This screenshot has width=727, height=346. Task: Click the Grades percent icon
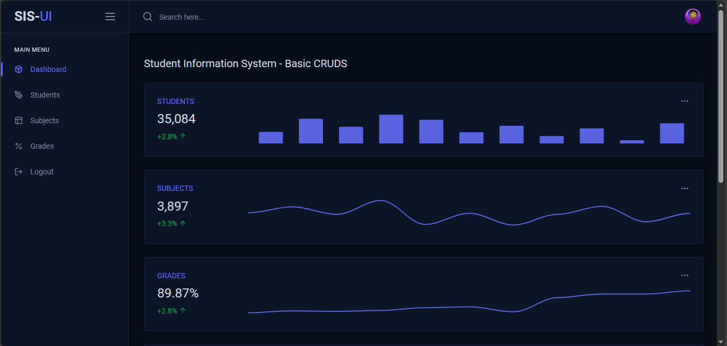pyautogui.click(x=19, y=146)
